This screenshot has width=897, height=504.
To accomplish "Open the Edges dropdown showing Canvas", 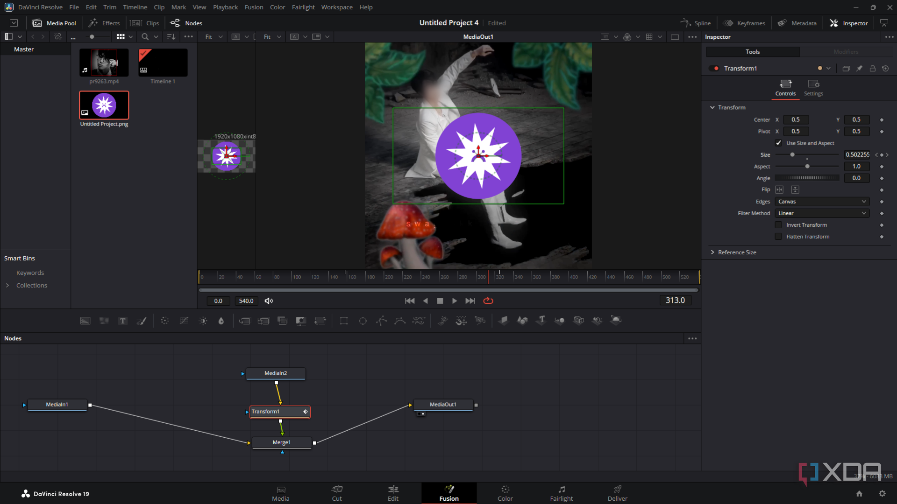I will pyautogui.click(x=822, y=202).
